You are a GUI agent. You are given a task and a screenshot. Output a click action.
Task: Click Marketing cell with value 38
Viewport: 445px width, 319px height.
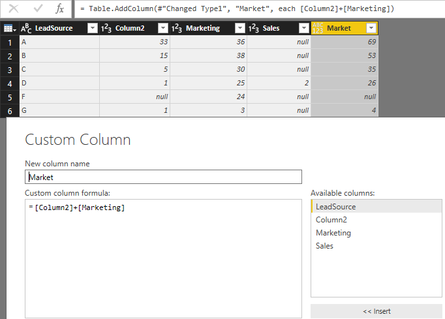(x=208, y=55)
